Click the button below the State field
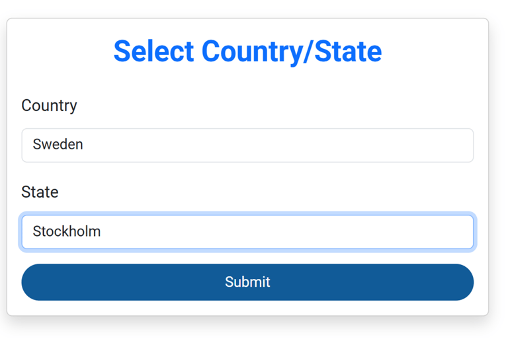This screenshot has width=508, height=339. [x=247, y=282]
